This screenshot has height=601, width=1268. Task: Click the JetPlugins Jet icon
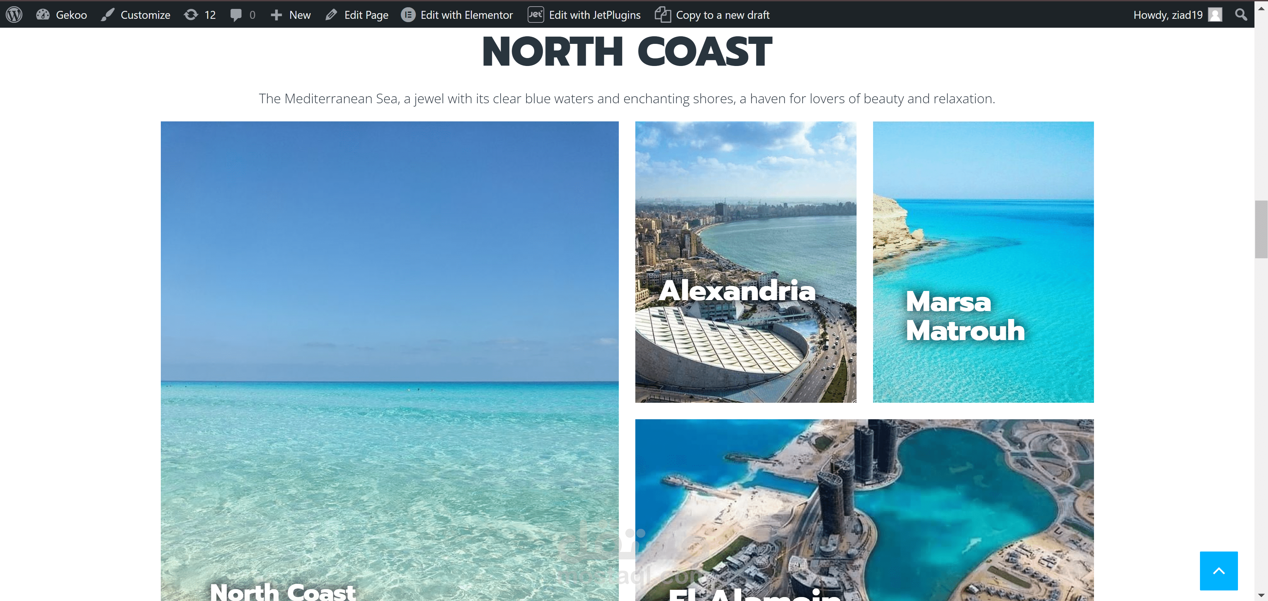click(x=536, y=15)
